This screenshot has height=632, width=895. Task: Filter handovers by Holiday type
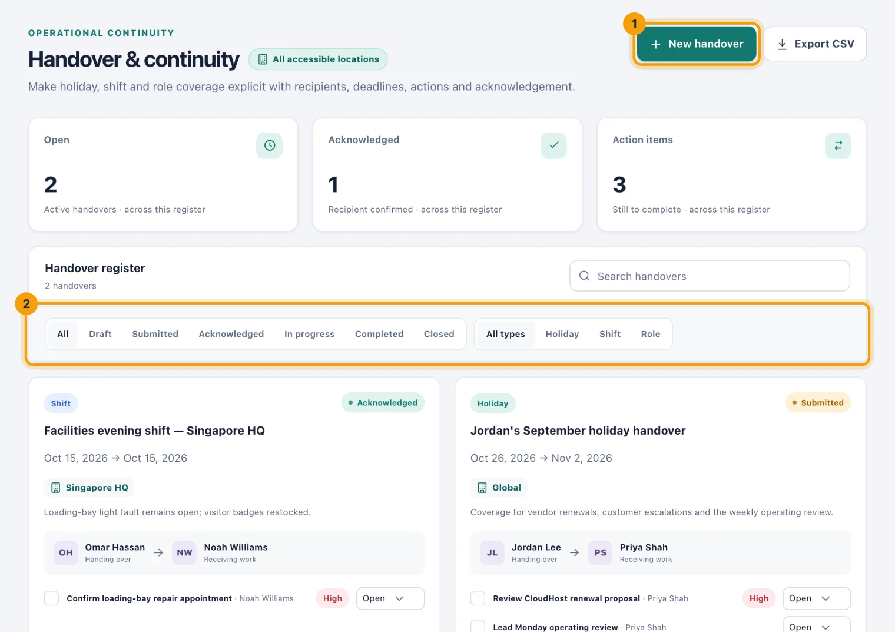(562, 334)
